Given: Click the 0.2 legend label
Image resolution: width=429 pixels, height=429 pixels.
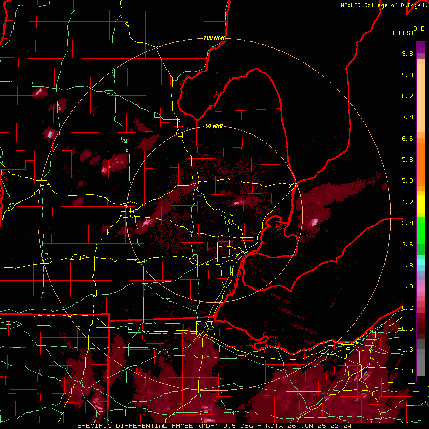Looking at the screenshot, I should [x=408, y=308].
